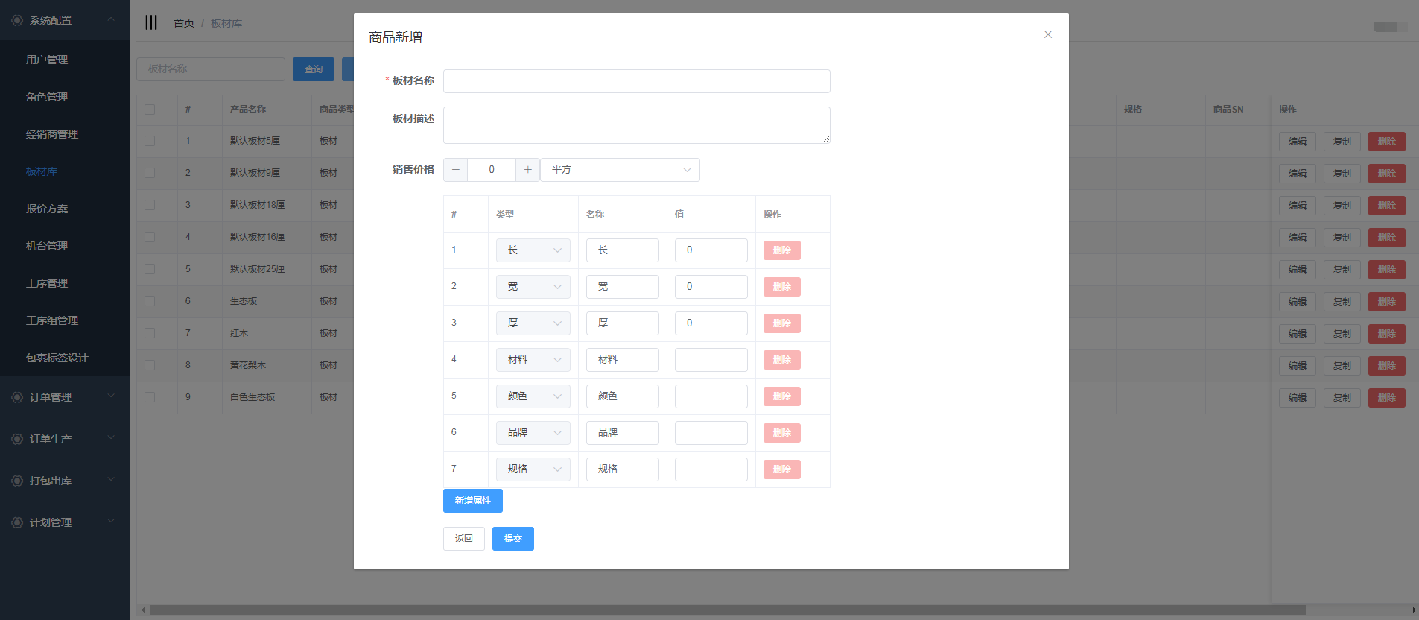Toggle the select-all checkbox in table header
The width and height of the screenshot is (1419, 620).
point(150,110)
